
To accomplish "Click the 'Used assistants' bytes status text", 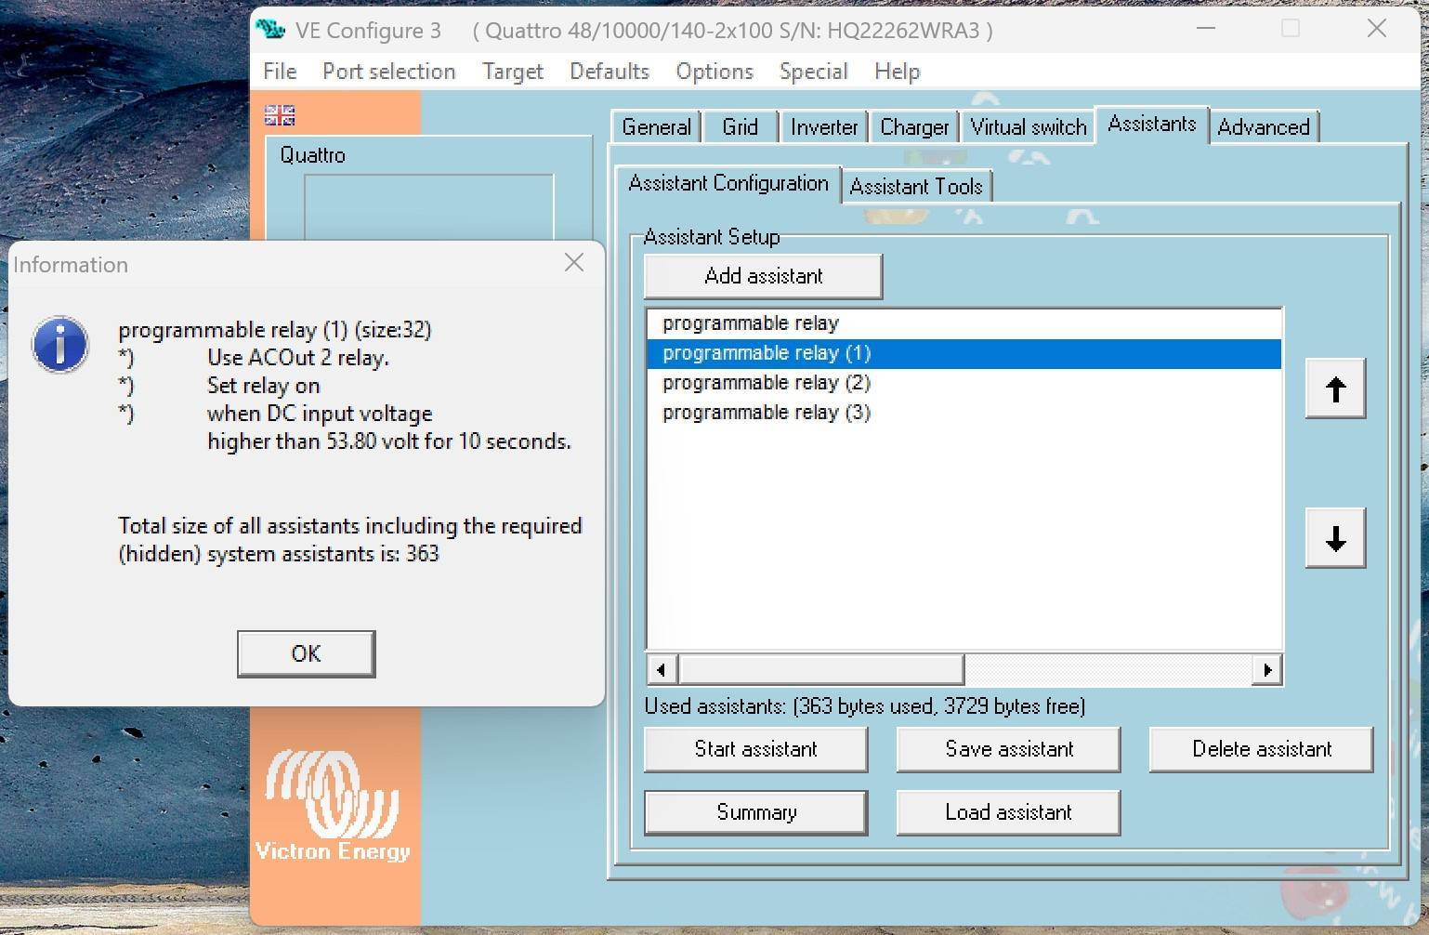I will pos(865,706).
